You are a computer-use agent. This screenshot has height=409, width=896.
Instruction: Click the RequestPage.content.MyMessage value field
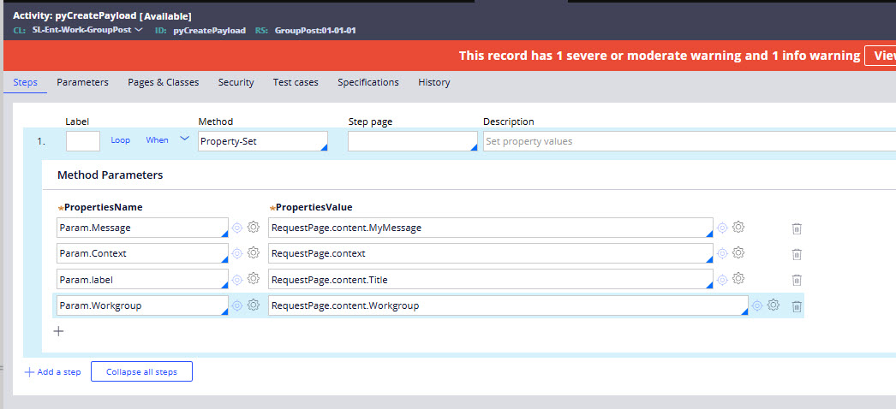(x=491, y=228)
